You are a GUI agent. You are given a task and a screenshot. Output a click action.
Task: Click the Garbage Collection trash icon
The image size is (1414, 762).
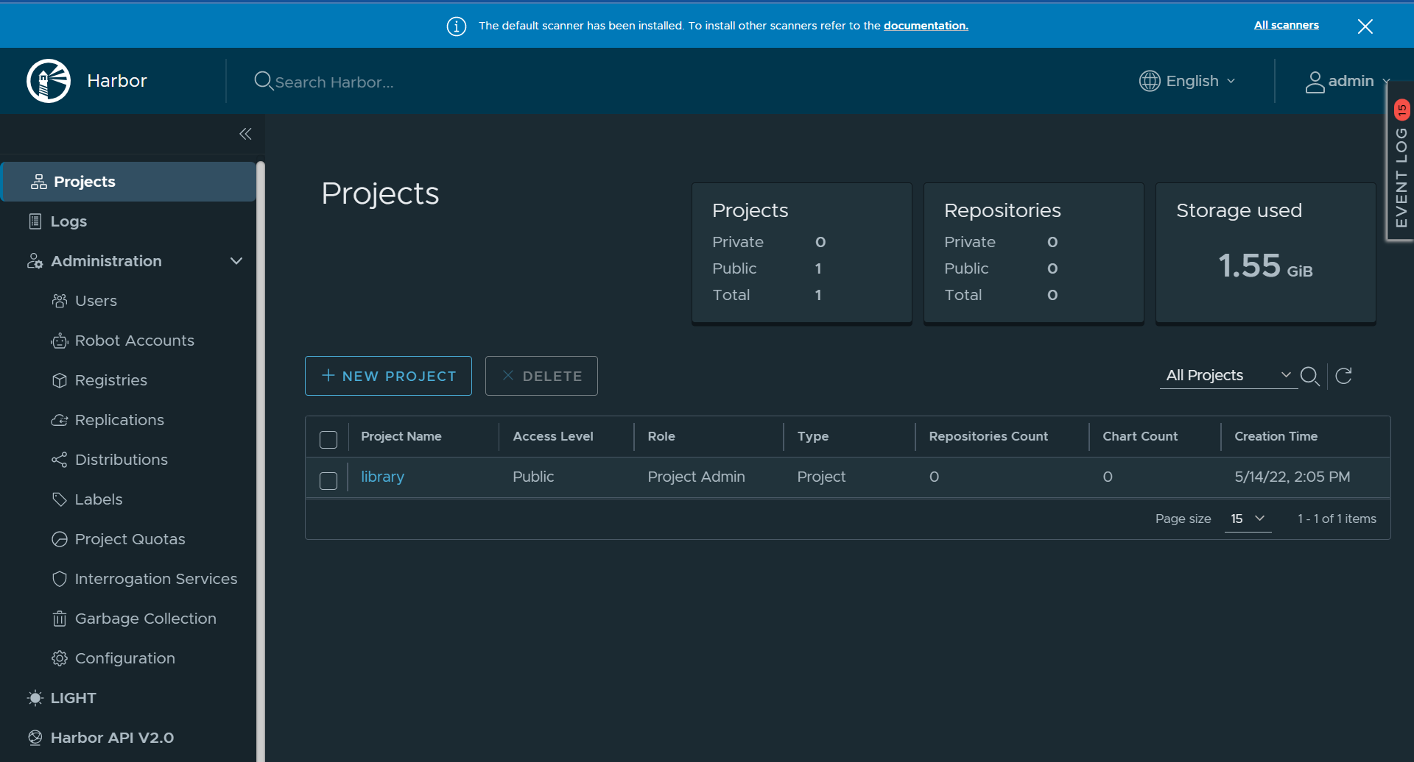(x=60, y=619)
